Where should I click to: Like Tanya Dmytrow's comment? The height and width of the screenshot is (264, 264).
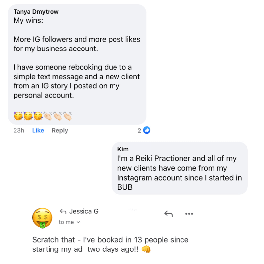point(38,130)
